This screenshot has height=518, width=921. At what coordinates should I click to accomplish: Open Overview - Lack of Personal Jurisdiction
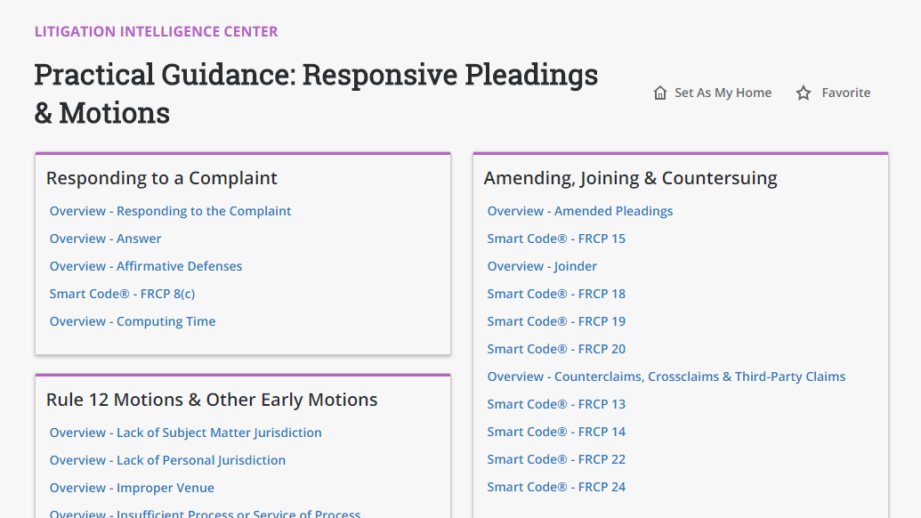(167, 460)
